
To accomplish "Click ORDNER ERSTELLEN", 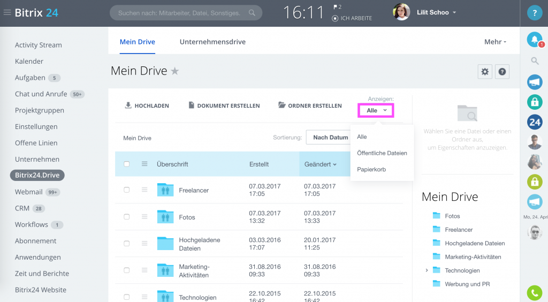I will point(310,105).
